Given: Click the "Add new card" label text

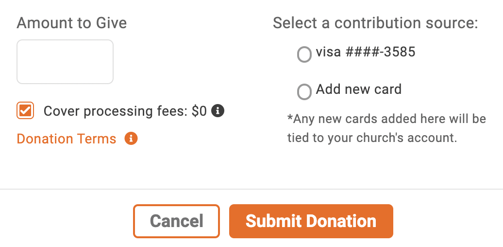Looking at the screenshot, I should coord(359,89).
